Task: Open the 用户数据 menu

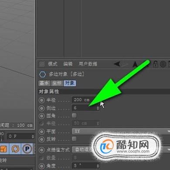Action: click(x=88, y=64)
